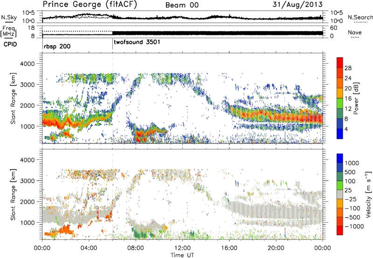
Task: Click the -1000 tick on the velocity scale
Action: pyautogui.click(x=354, y=226)
